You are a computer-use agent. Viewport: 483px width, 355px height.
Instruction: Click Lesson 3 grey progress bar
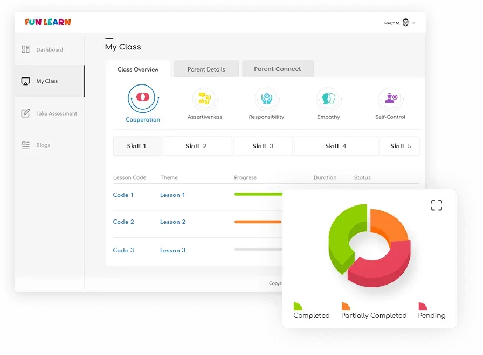(258, 250)
